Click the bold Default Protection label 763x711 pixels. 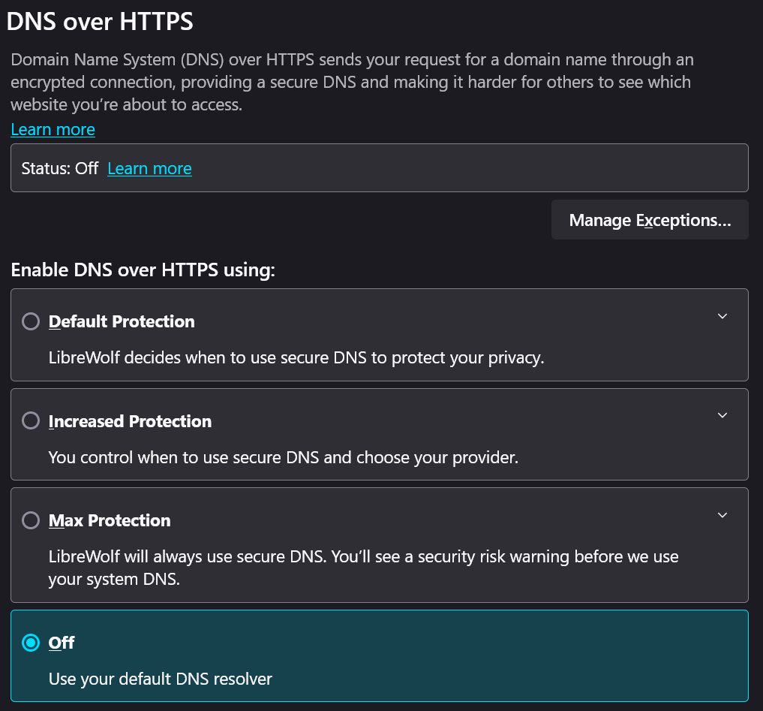122,321
